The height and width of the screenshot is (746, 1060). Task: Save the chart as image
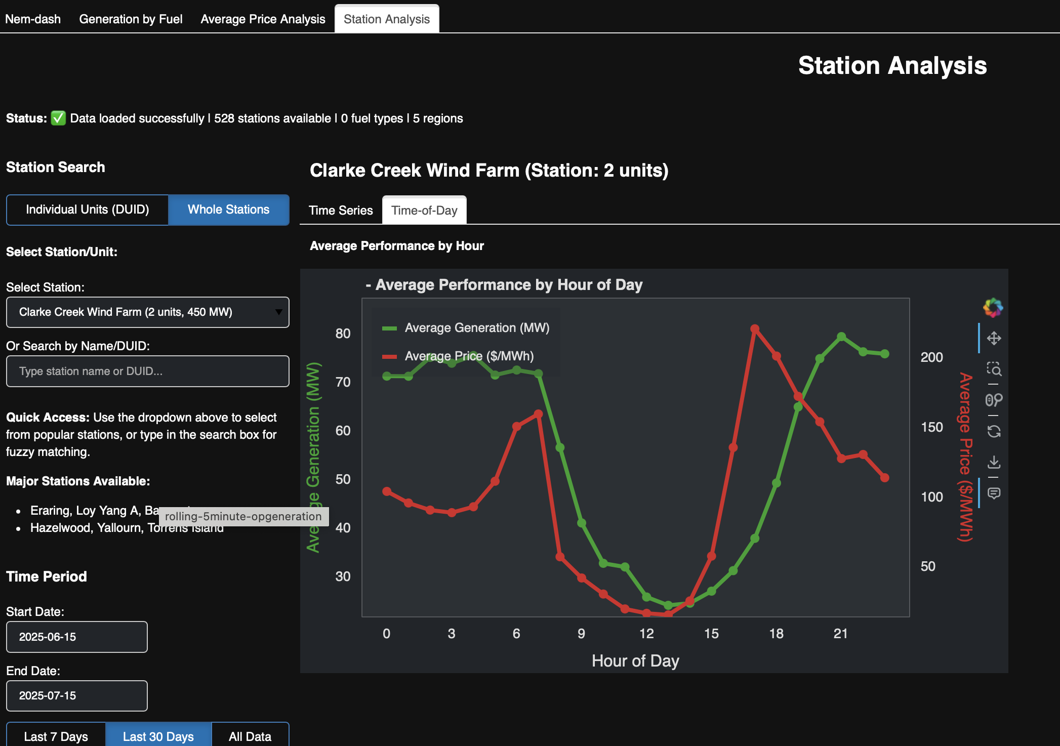[994, 462]
